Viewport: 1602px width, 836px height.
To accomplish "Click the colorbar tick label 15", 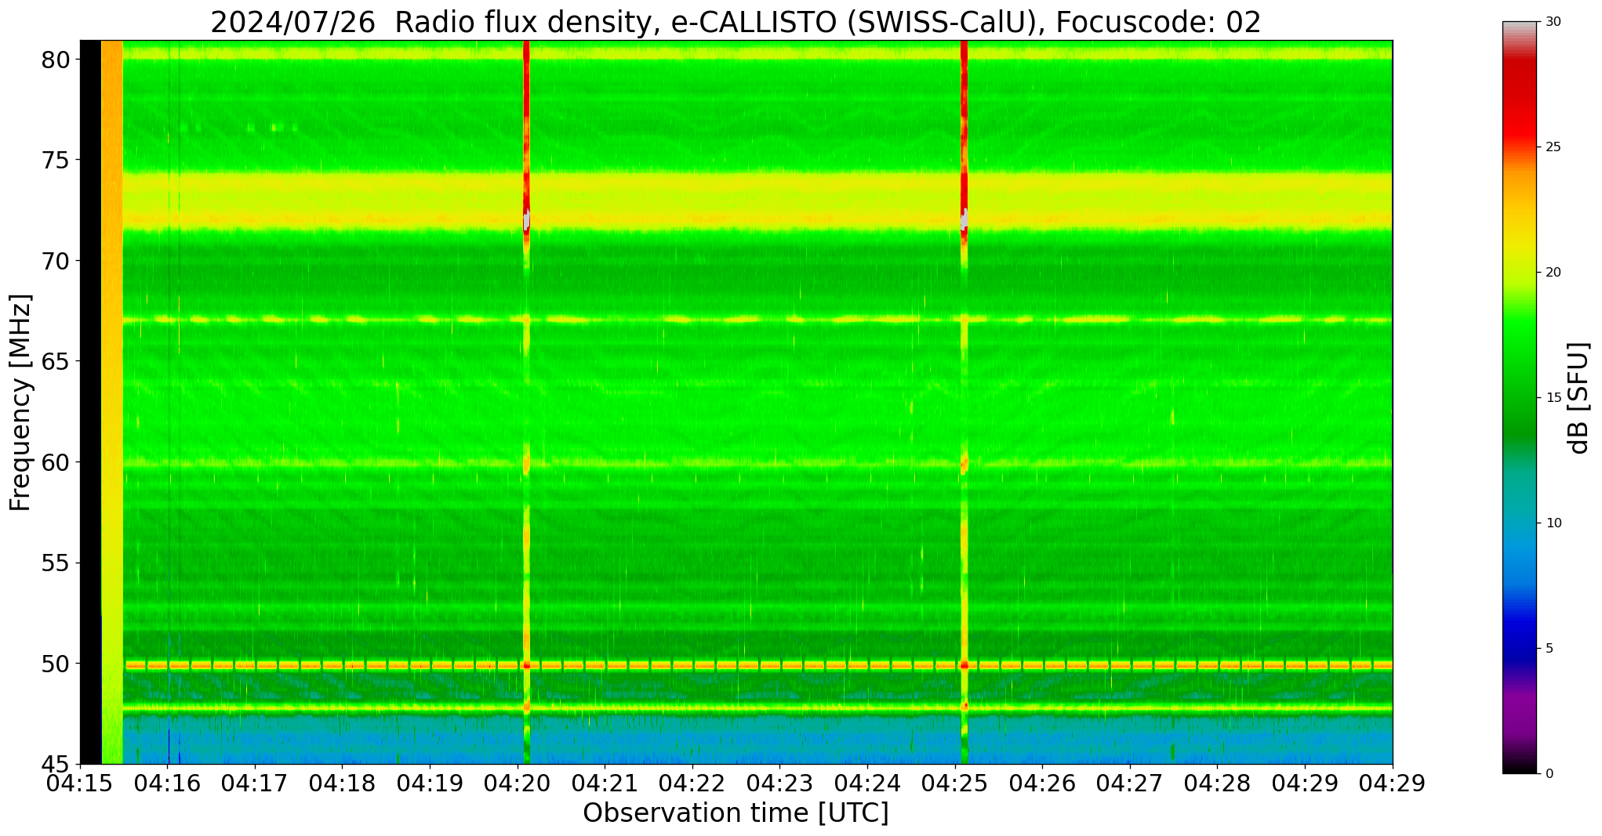I will pyautogui.click(x=1552, y=398).
